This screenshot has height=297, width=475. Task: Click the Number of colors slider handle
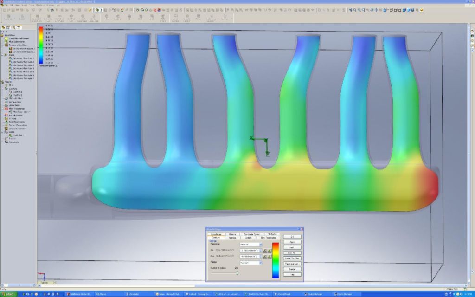point(237,273)
